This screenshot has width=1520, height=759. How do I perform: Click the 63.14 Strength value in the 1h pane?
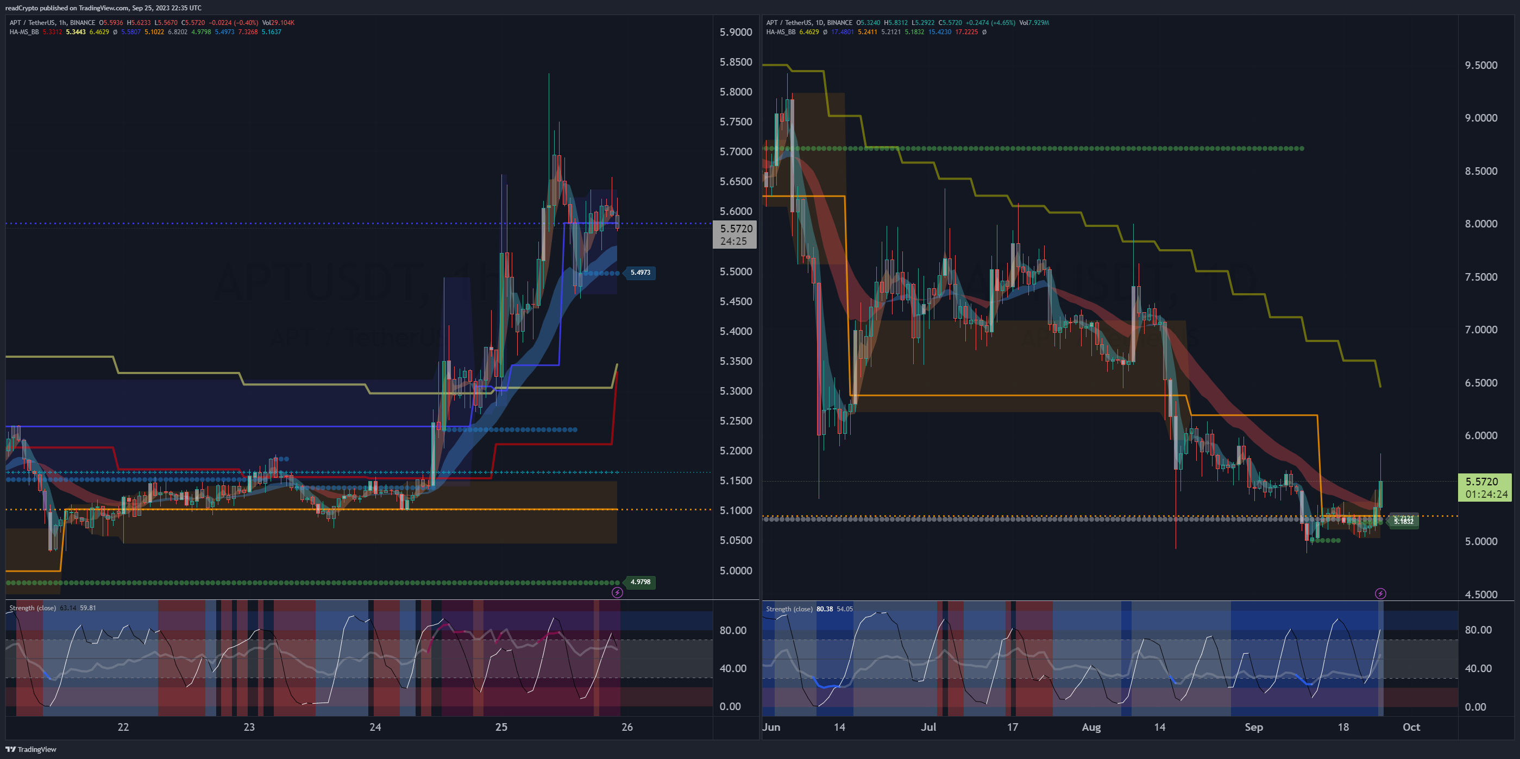68,608
